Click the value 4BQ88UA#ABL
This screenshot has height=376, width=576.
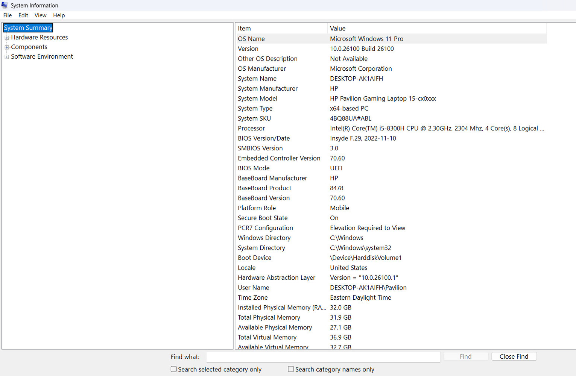click(x=351, y=118)
